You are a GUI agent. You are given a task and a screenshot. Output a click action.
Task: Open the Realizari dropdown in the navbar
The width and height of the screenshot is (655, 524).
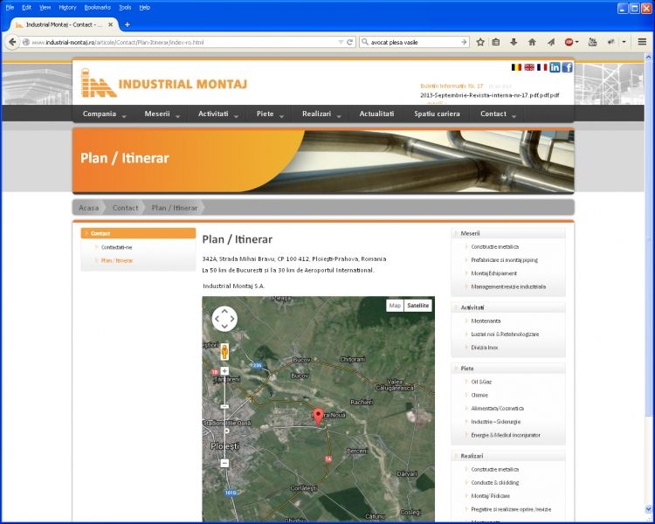[x=321, y=114]
